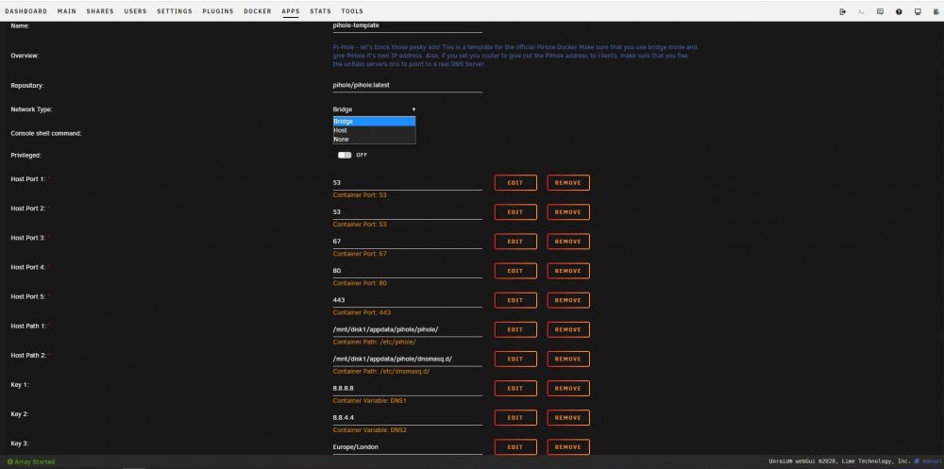944x469 pixels.
Task: Edit Host Port 5 (443)
Action: (515, 300)
